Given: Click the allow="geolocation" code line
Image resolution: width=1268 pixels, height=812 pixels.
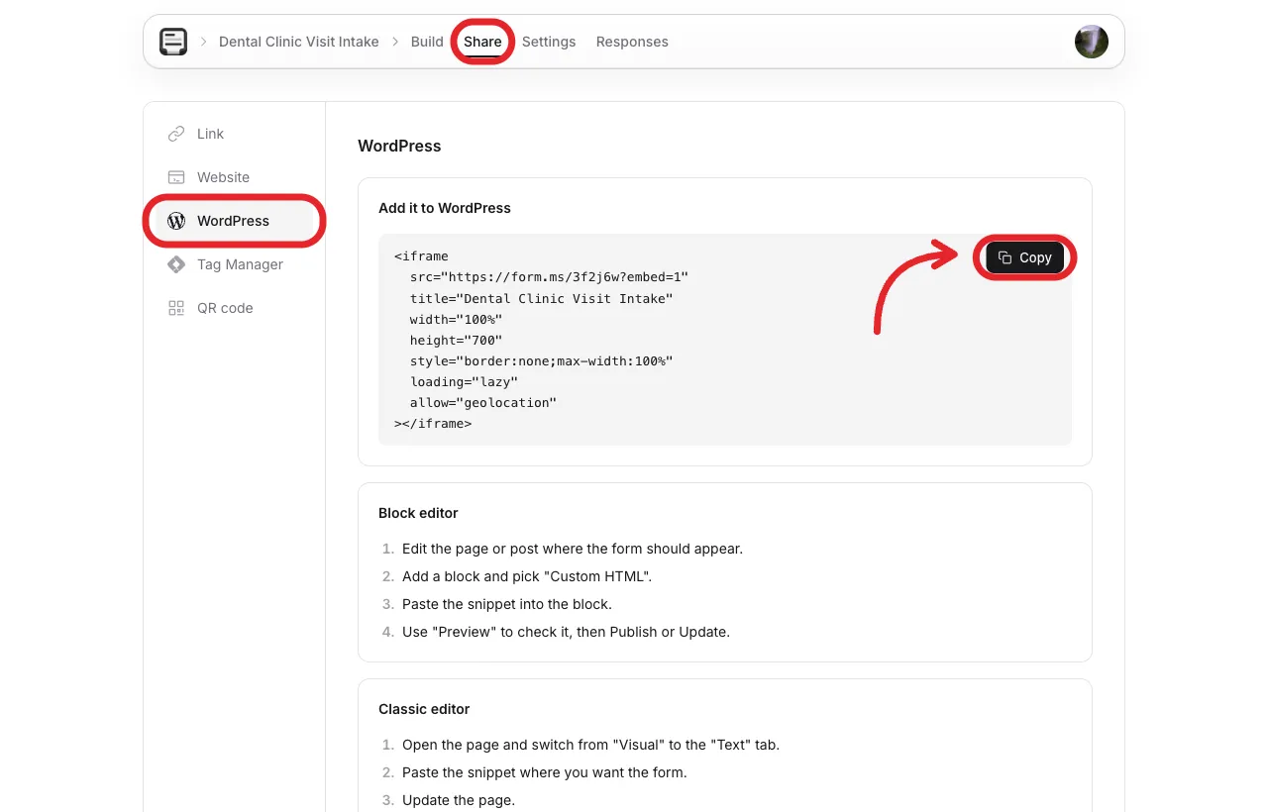Looking at the screenshot, I should pyautogui.click(x=483, y=403).
